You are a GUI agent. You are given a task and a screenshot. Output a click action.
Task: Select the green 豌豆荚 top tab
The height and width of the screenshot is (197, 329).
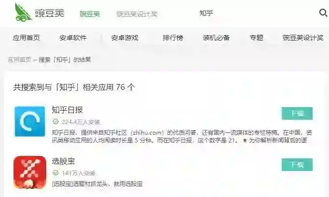pos(90,14)
